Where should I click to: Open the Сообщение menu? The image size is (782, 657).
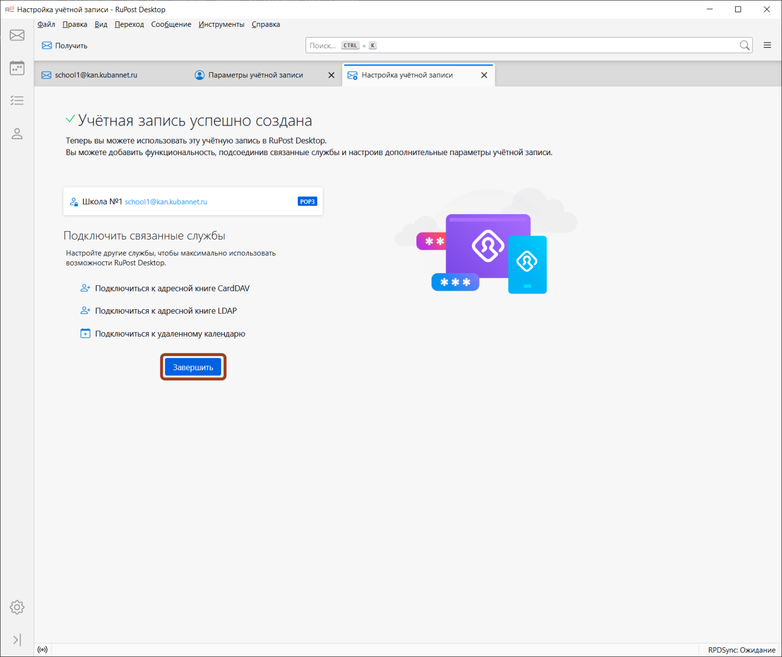[x=171, y=24]
